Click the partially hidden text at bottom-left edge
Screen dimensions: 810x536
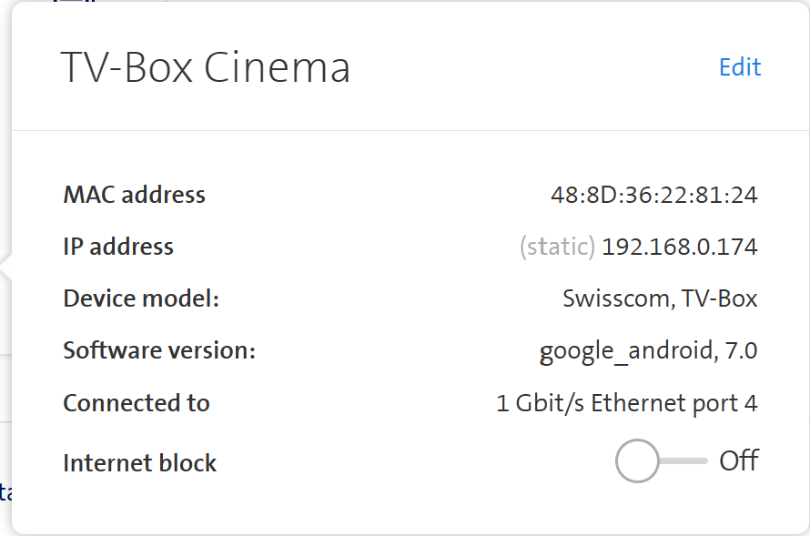(x=5, y=492)
